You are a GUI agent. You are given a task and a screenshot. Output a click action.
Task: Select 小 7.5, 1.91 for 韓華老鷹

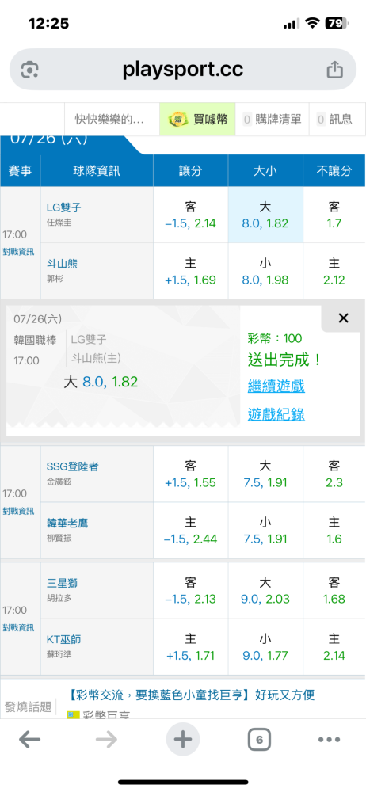point(265,531)
